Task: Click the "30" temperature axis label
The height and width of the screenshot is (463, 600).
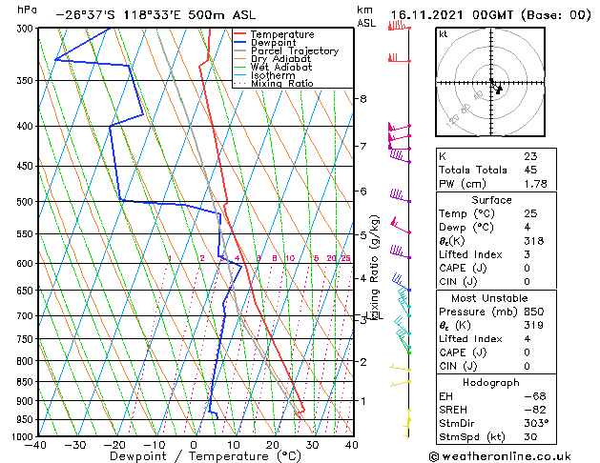Action: pos(313,446)
